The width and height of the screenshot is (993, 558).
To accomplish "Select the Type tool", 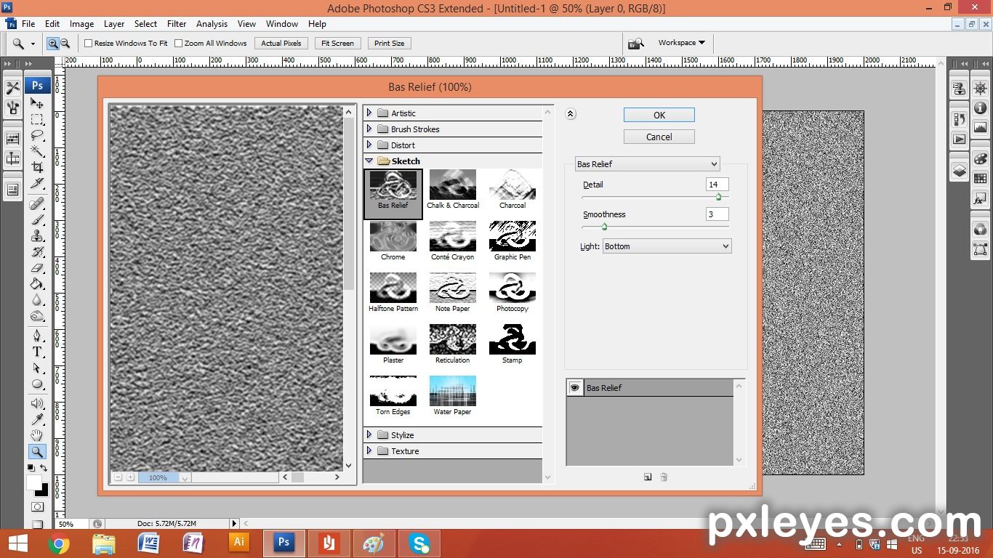I will [x=37, y=352].
